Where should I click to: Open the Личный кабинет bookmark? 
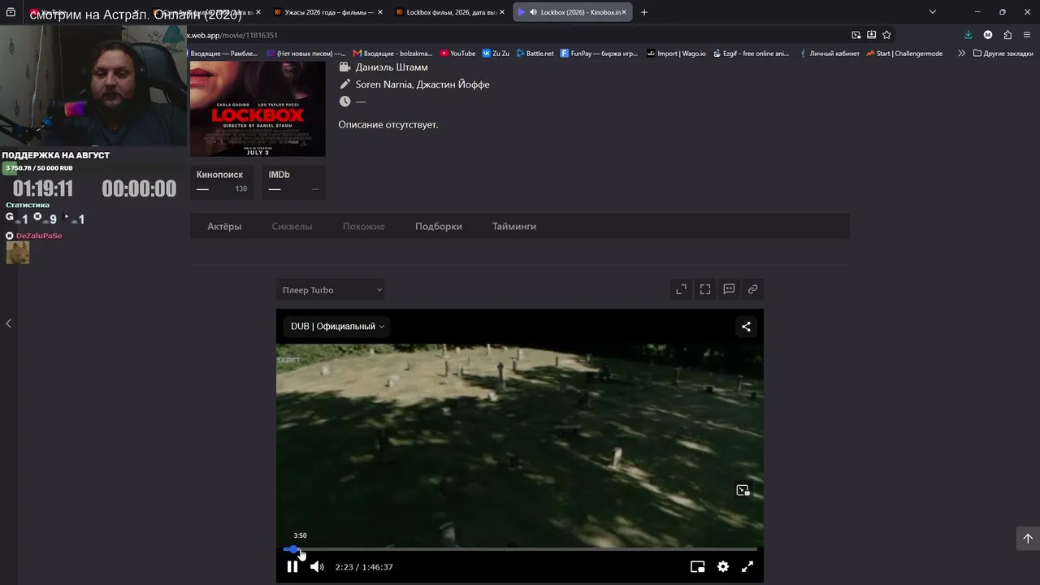(x=829, y=54)
